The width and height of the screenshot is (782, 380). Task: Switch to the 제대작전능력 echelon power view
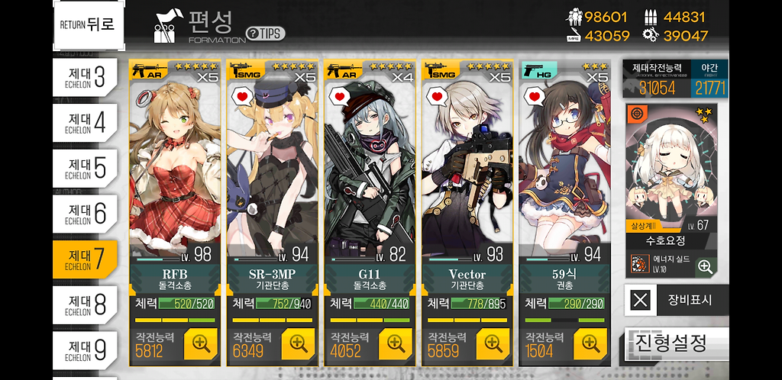[x=657, y=79]
